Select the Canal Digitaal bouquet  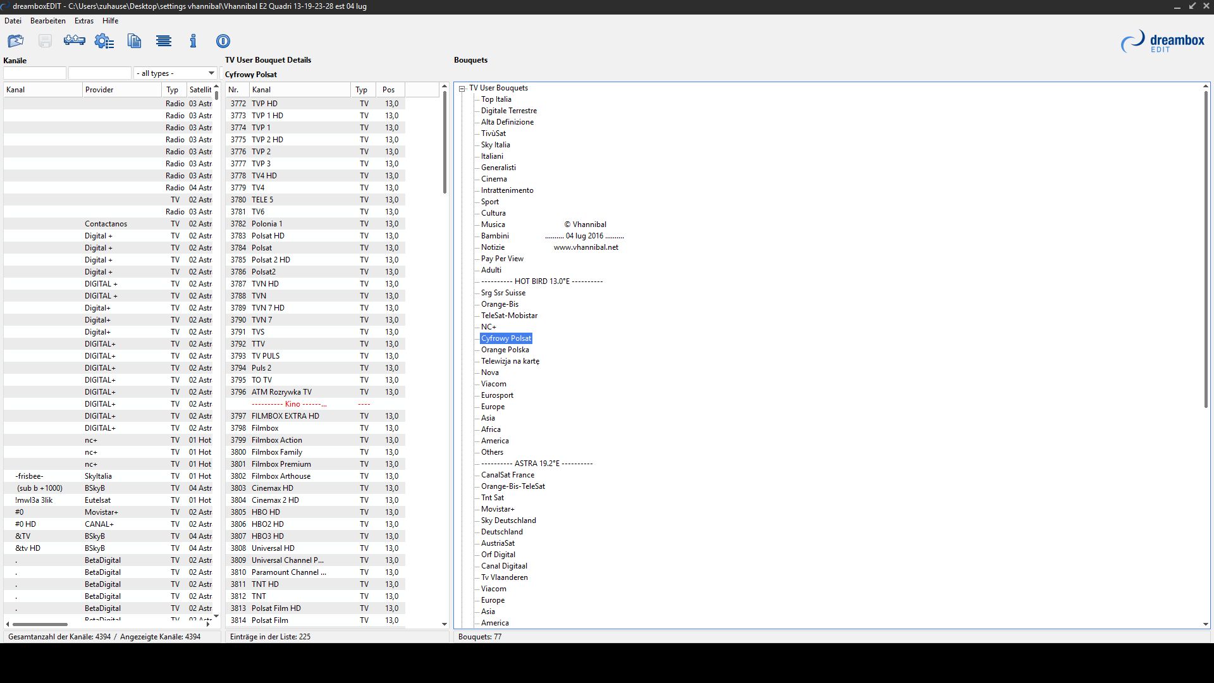tap(504, 566)
